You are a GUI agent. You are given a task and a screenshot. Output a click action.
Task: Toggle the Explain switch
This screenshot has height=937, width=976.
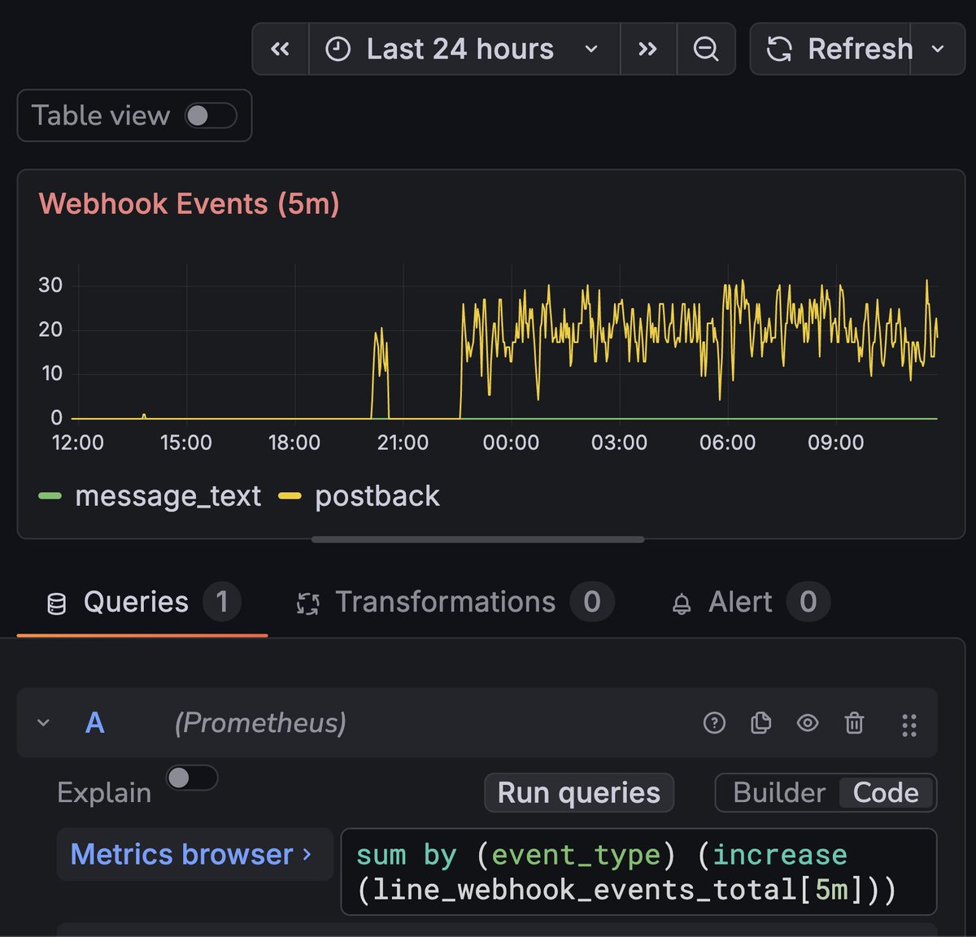coord(192,778)
